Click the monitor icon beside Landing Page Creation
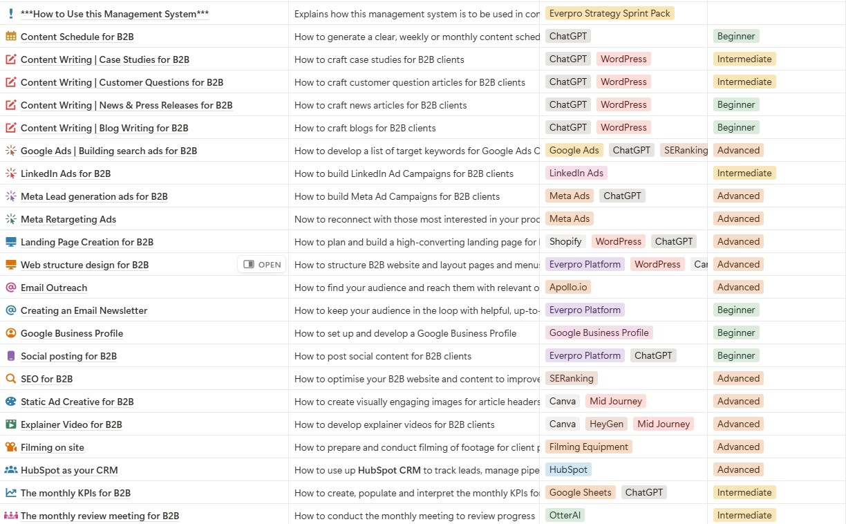 click(11, 242)
